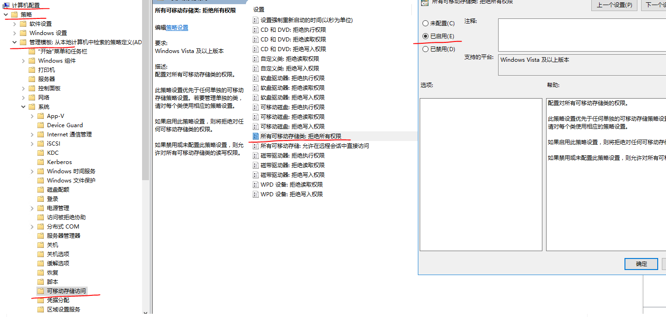Click the 脚本 folder icon
The height and width of the screenshot is (317, 666).
coord(41,282)
